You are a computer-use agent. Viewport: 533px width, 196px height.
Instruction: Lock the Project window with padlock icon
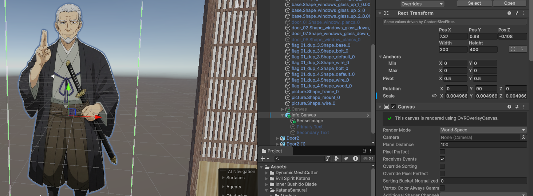coord(364,151)
